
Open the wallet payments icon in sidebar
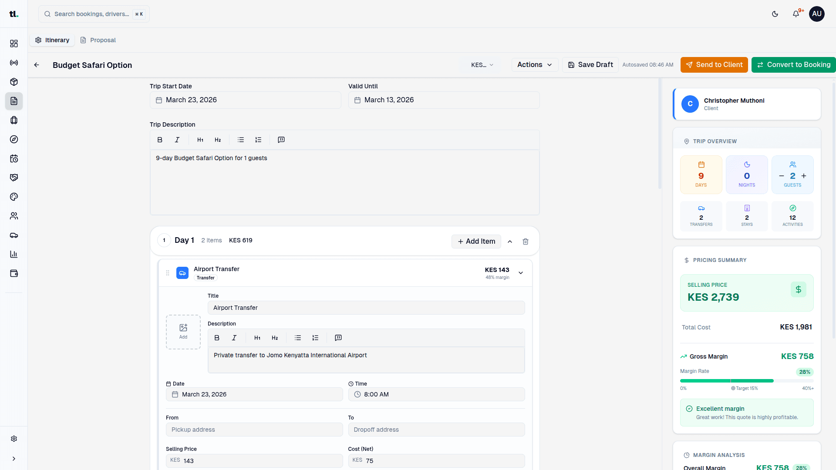(x=13, y=273)
